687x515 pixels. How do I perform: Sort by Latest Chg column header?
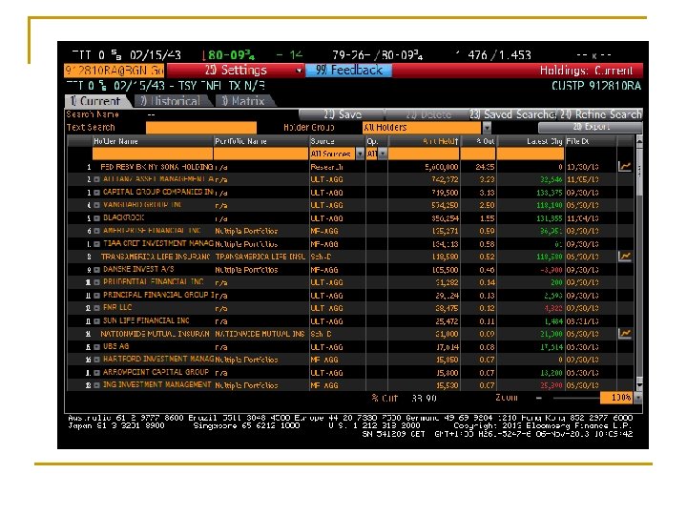[x=531, y=141]
